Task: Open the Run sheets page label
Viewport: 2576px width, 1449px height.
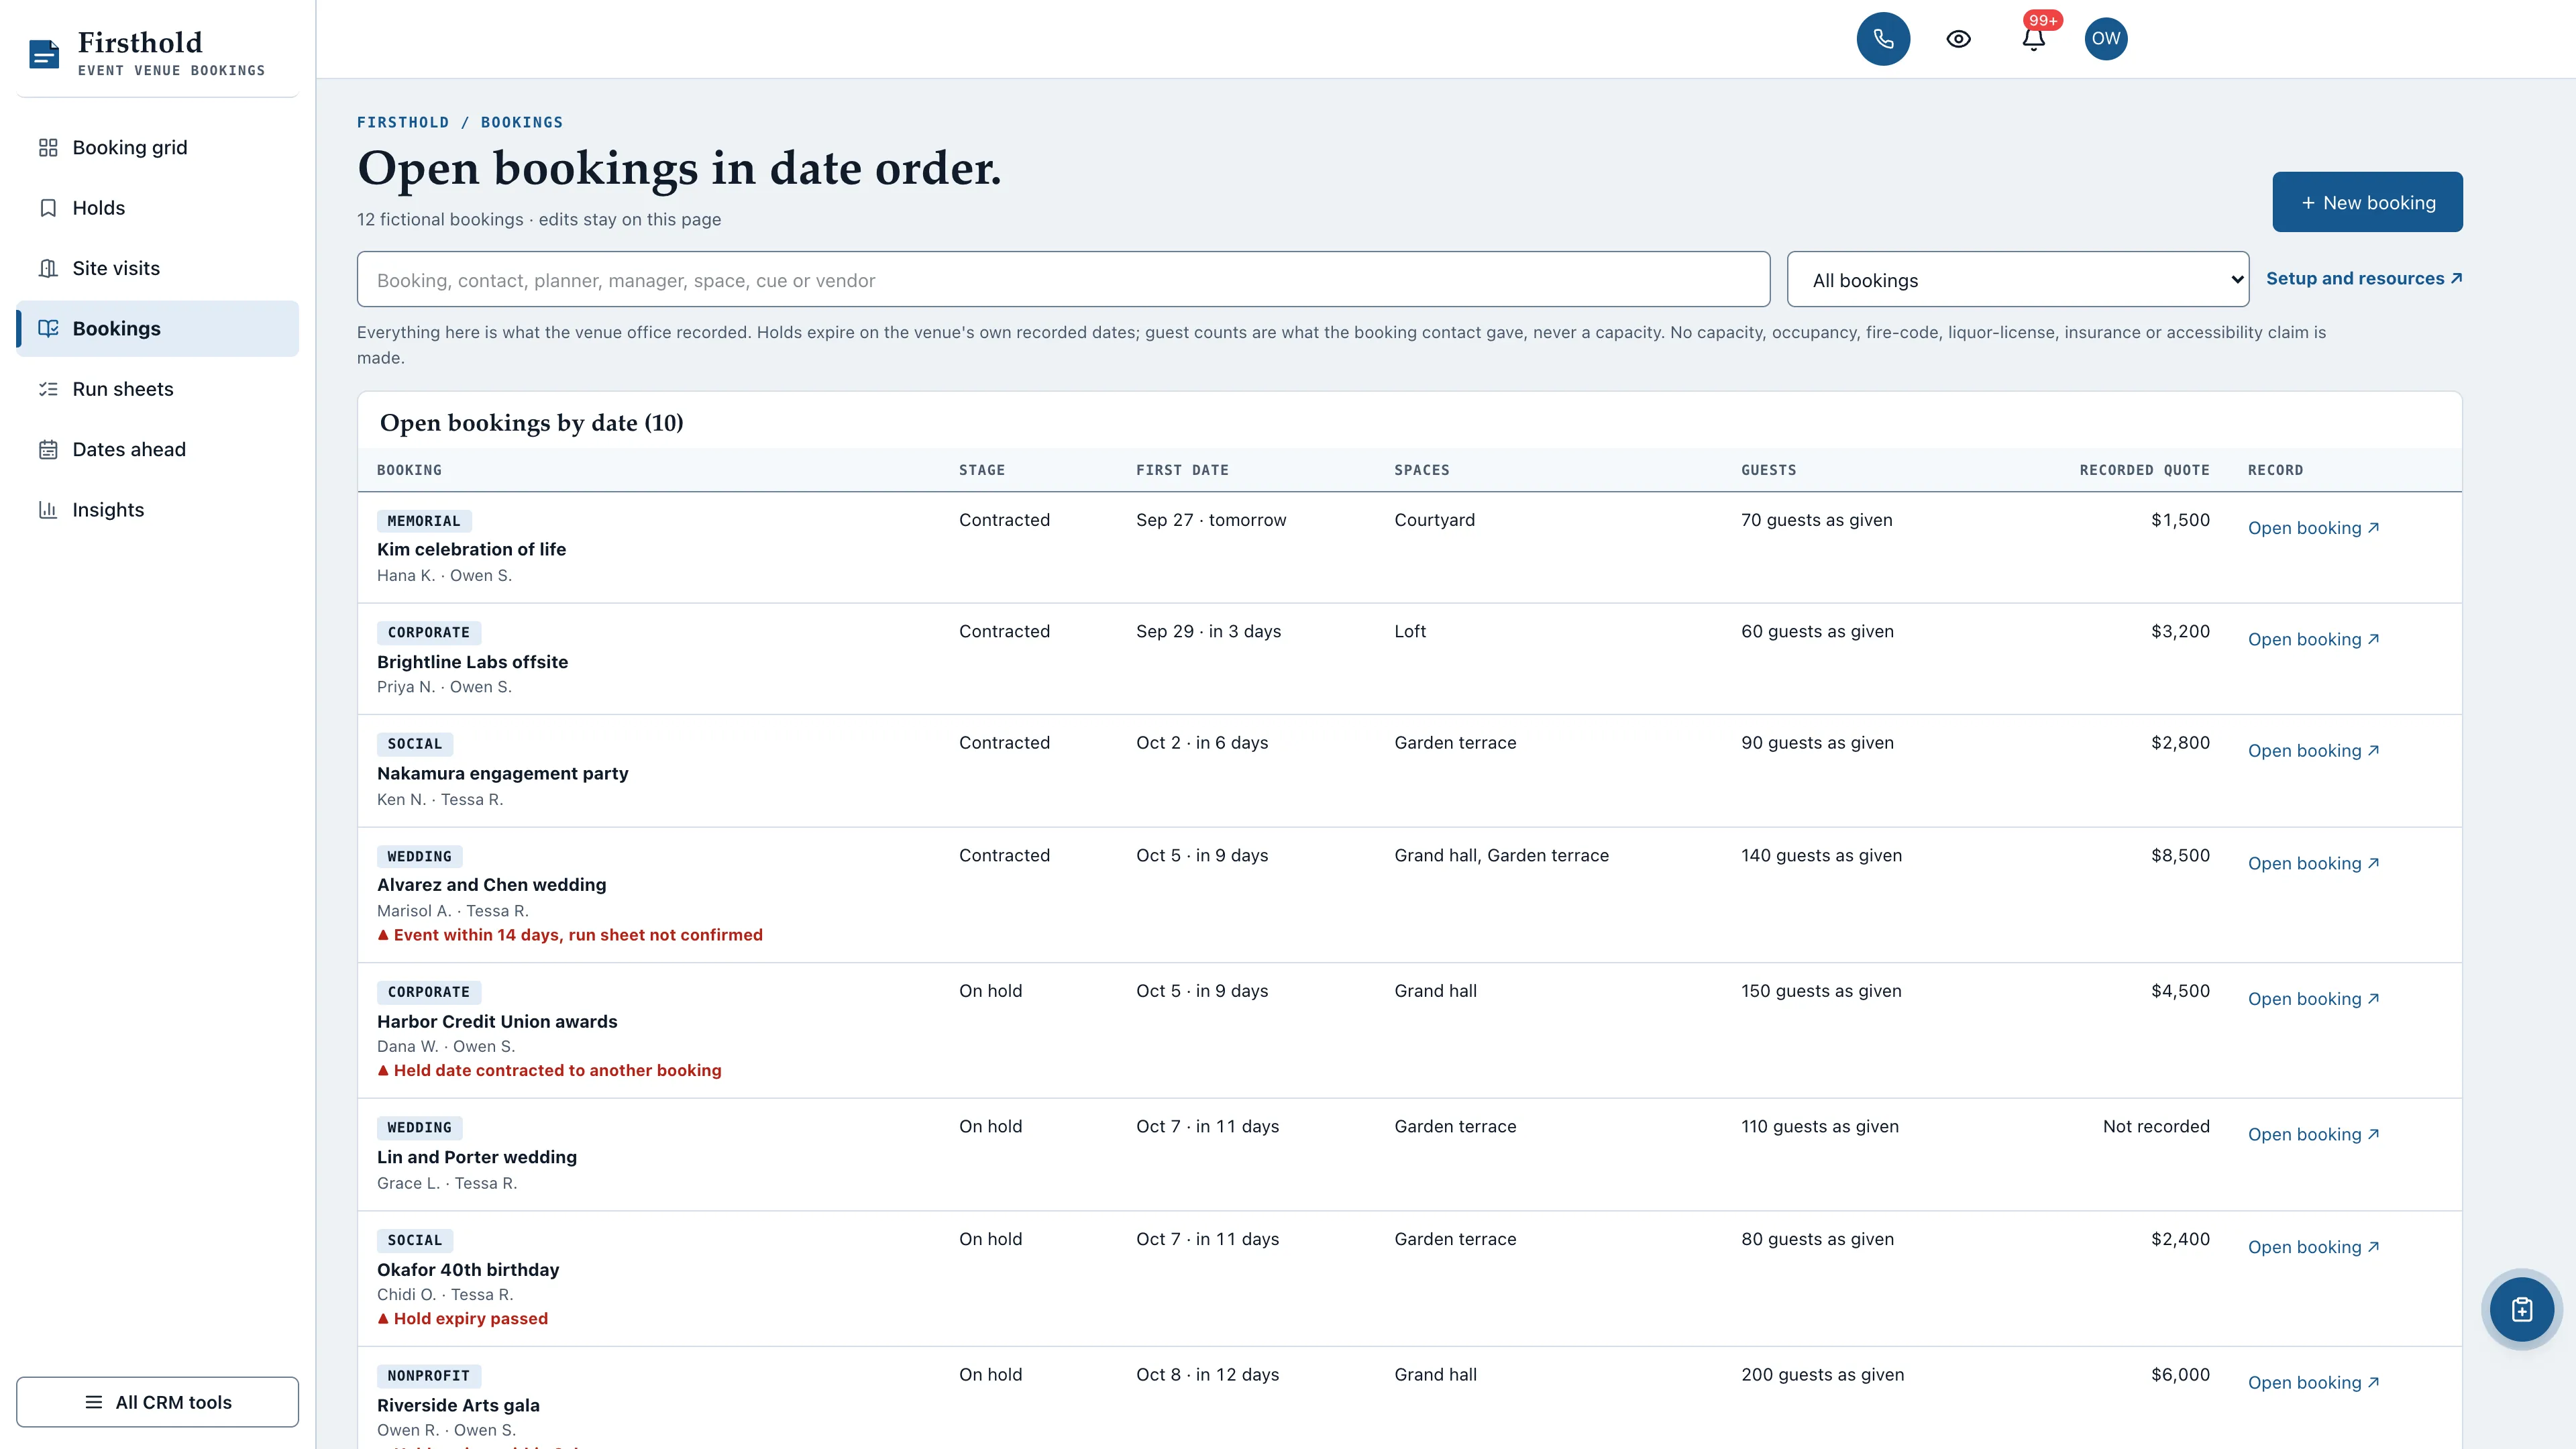Action: tap(123, 389)
